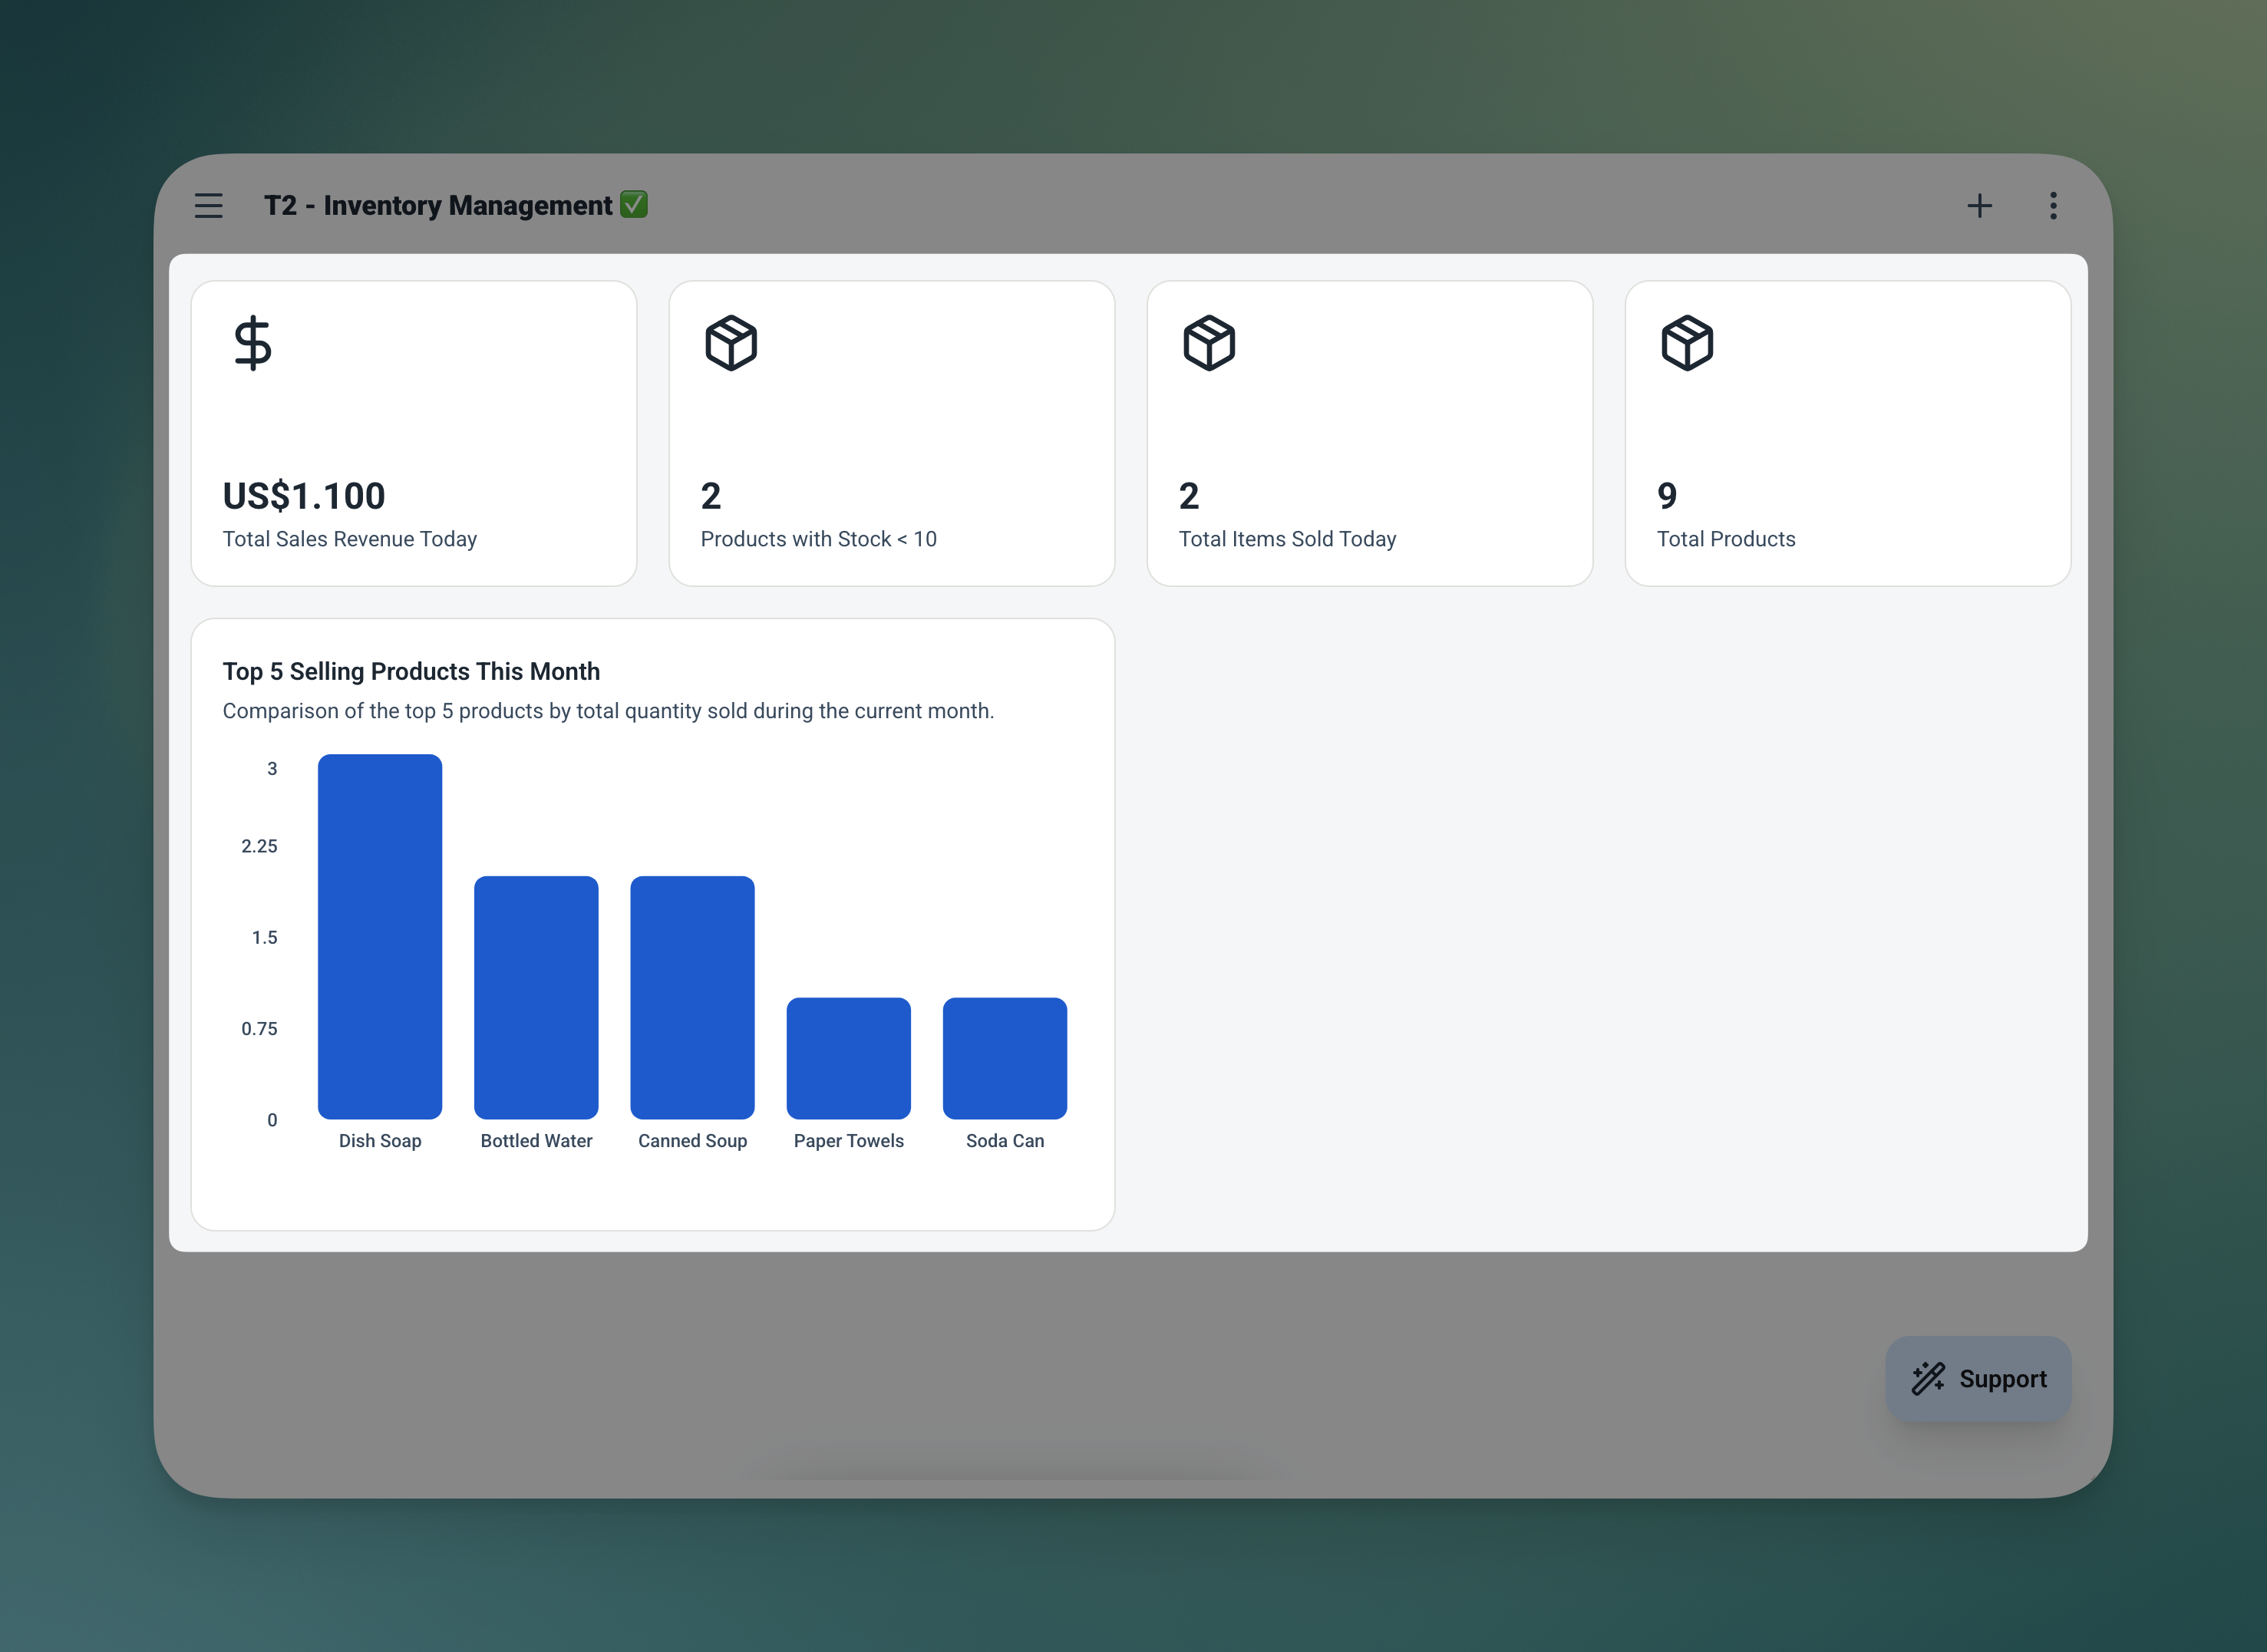Click the box icon on Total Items Sold card
This screenshot has height=1652, width=2267.
[1208, 344]
